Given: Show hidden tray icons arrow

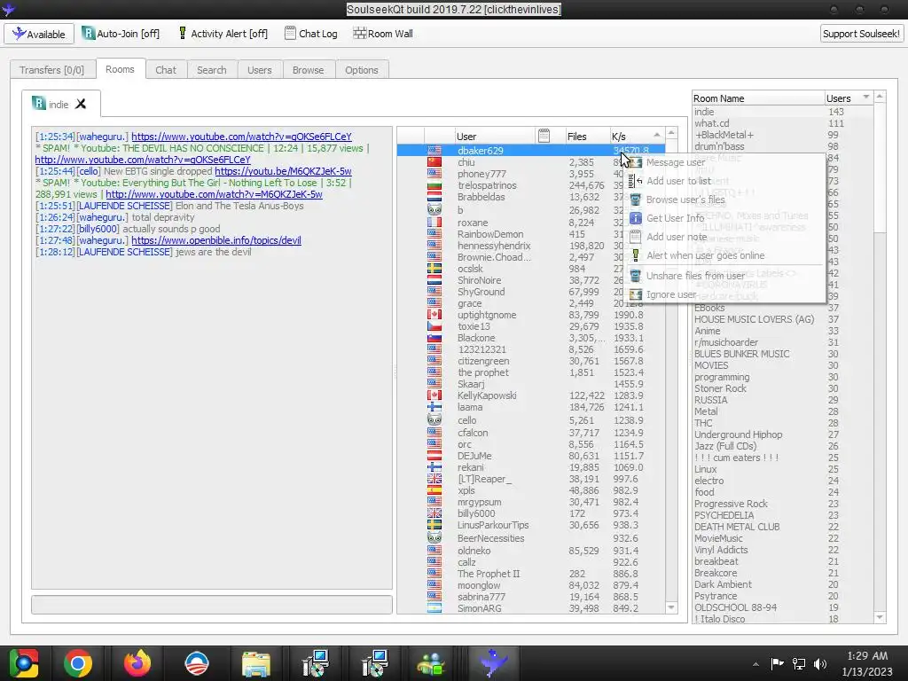Looking at the screenshot, I should 755,663.
